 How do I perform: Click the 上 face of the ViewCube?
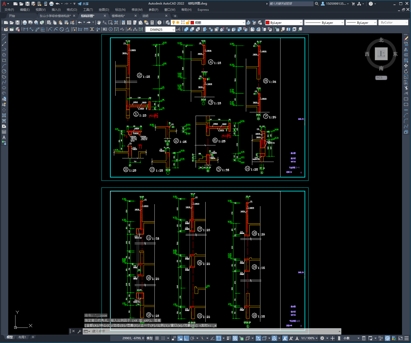click(x=381, y=54)
